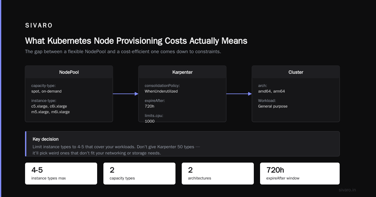Click the arch: label
Screen dimensions: 376x197
[x=263, y=86]
